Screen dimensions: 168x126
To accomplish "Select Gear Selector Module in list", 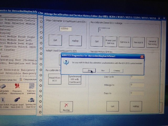I will pos(18,23).
